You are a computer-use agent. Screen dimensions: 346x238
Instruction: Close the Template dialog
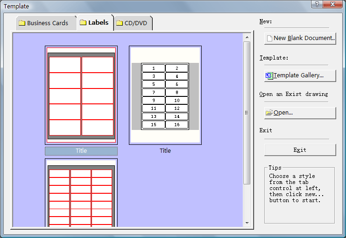[x=333, y=4]
